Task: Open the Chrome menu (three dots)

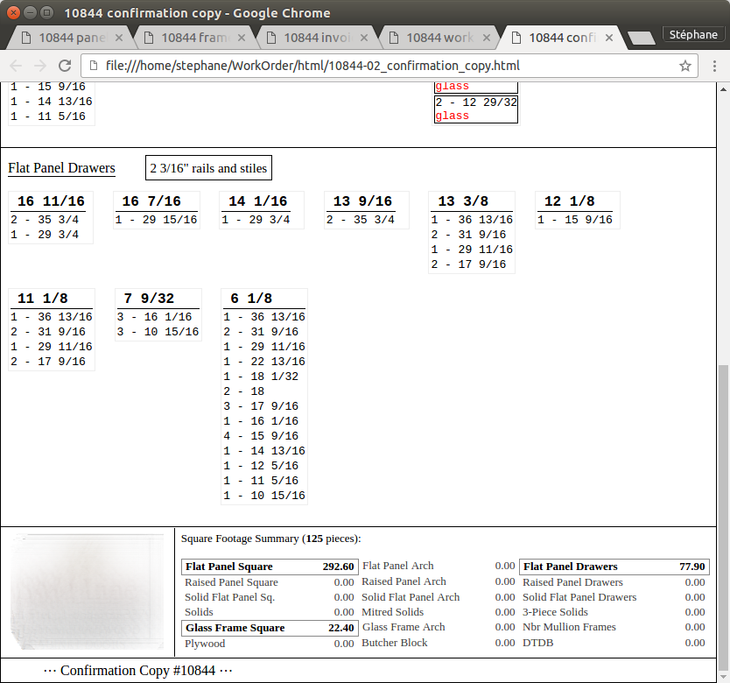Action: click(x=713, y=66)
